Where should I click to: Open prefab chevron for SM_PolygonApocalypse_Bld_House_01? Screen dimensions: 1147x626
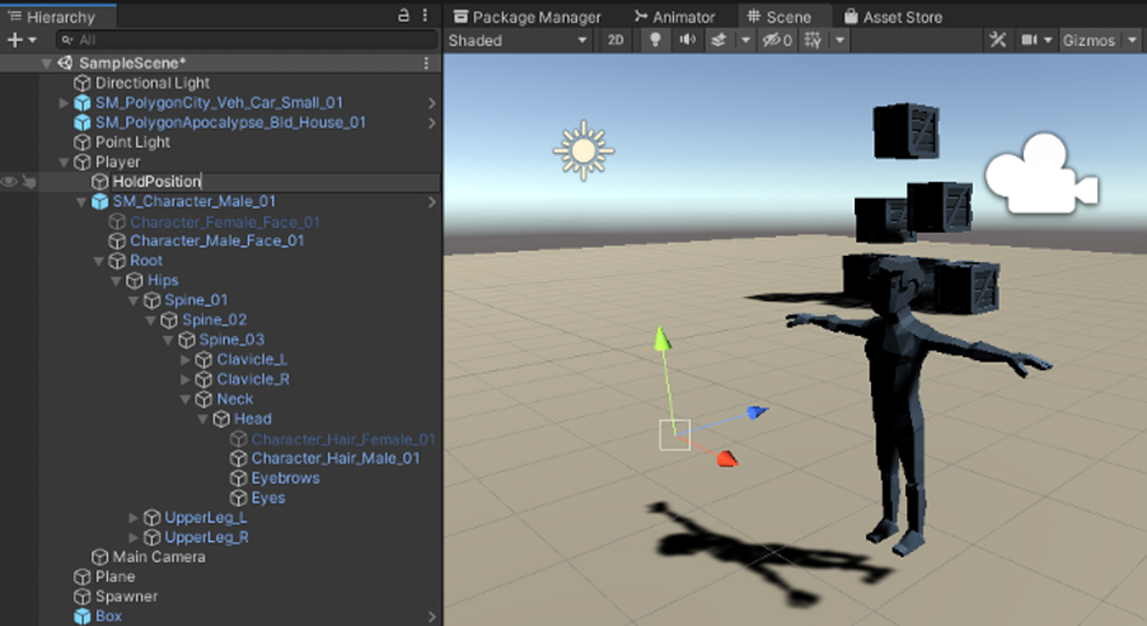click(431, 123)
